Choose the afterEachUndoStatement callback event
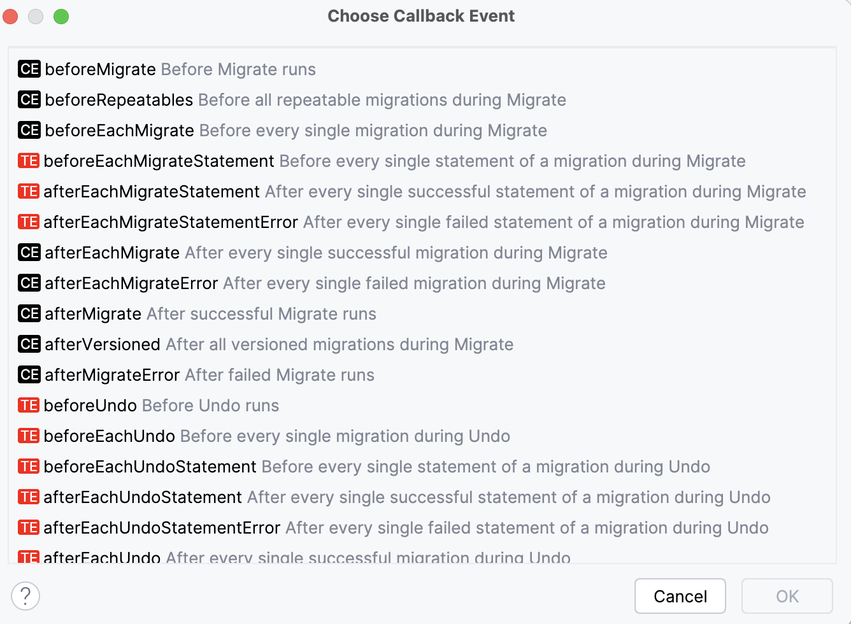 point(143,497)
